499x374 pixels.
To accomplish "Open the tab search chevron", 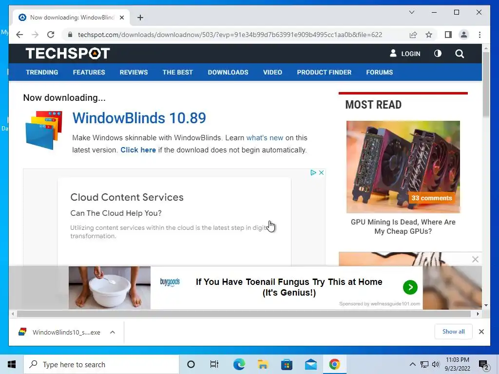I will point(411,12).
